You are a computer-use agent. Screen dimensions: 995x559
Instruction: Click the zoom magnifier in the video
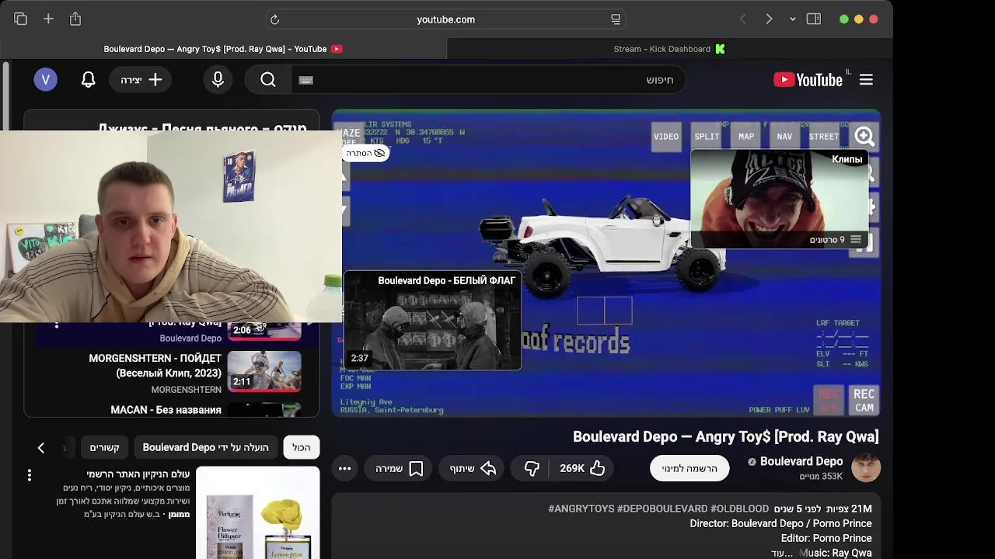[864, 137]
